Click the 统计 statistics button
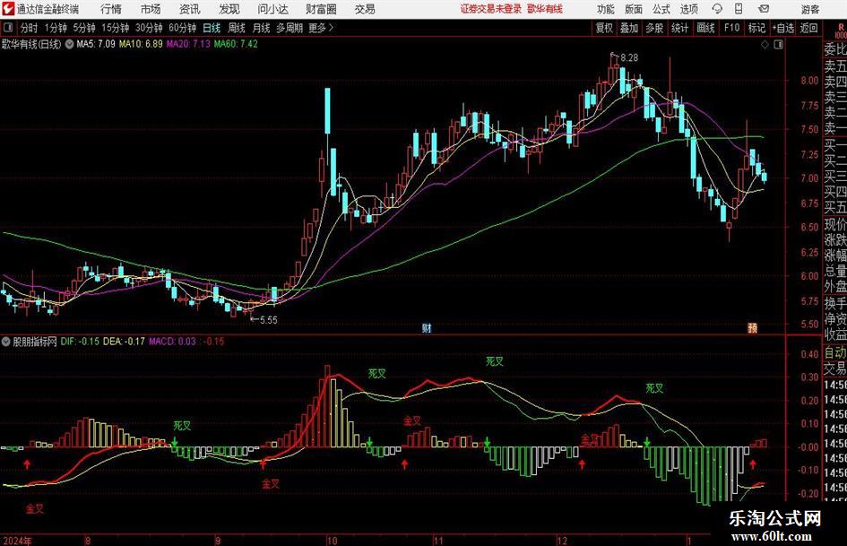 679,28
